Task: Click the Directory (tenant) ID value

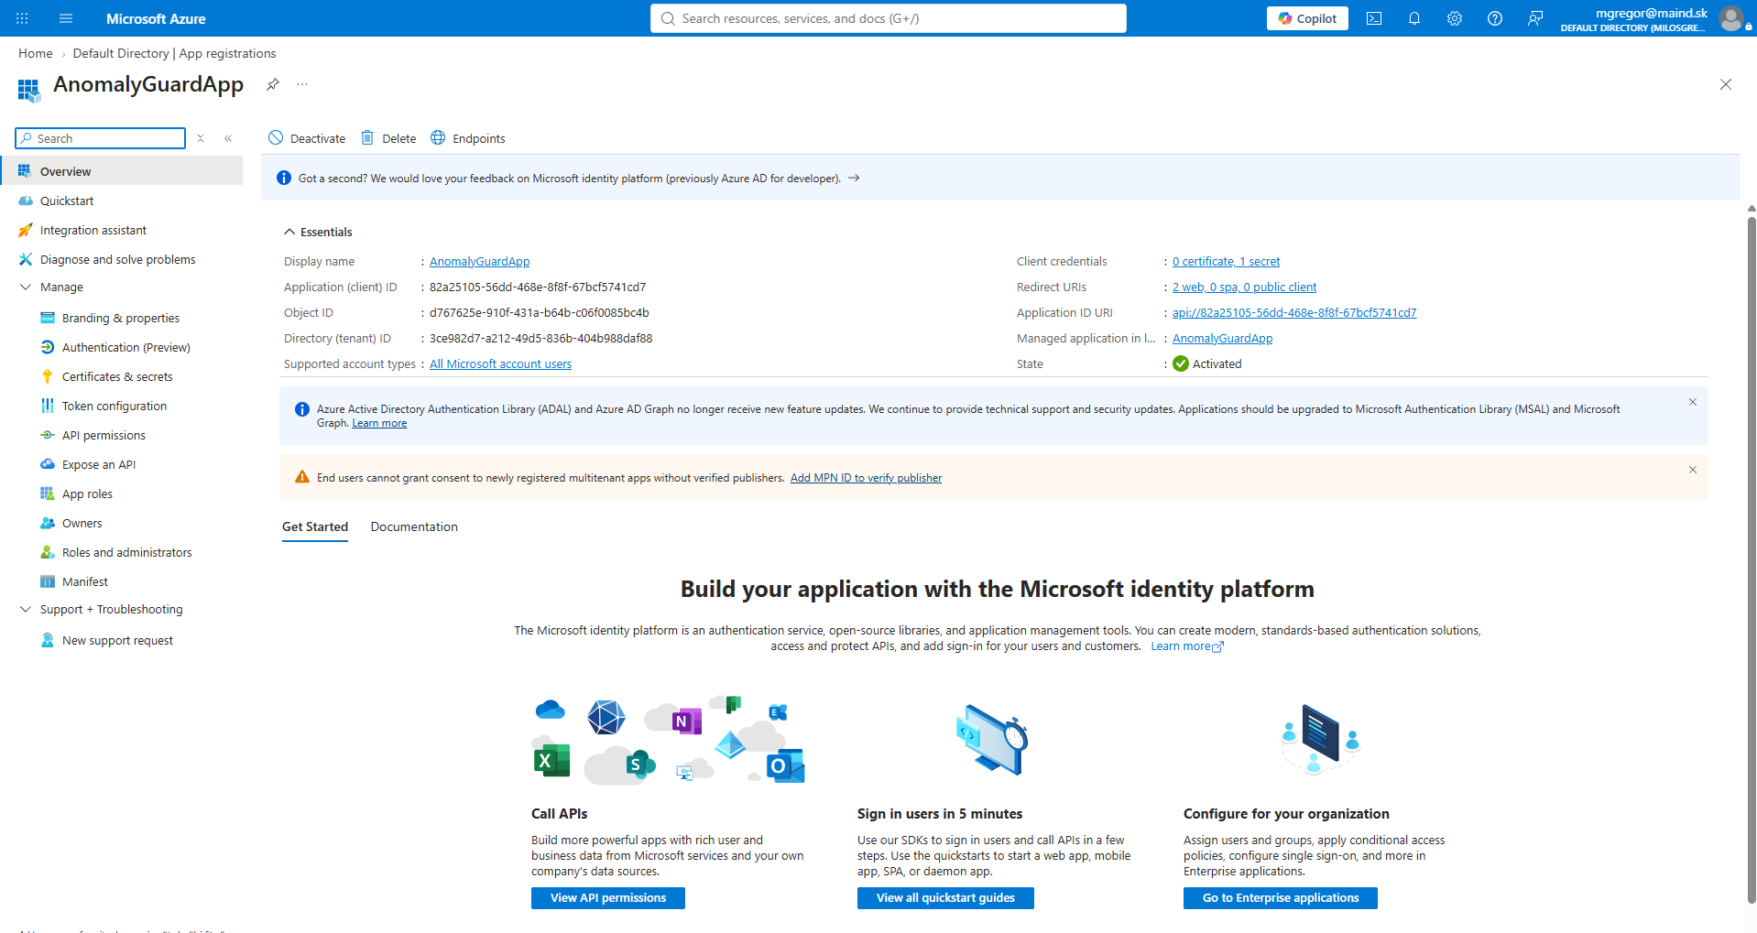Action: click(540, 339)
